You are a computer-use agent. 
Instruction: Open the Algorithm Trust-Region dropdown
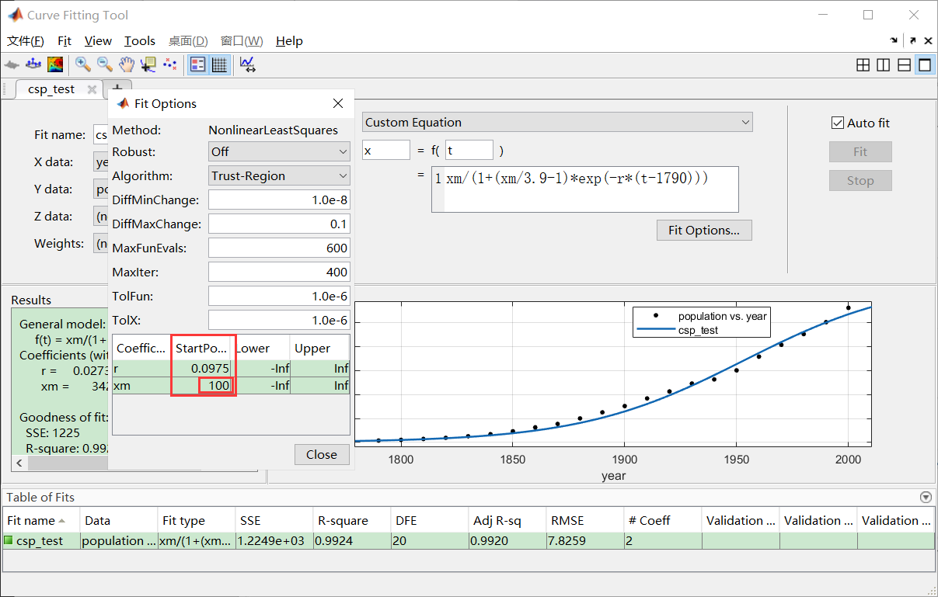coord(279,175)
